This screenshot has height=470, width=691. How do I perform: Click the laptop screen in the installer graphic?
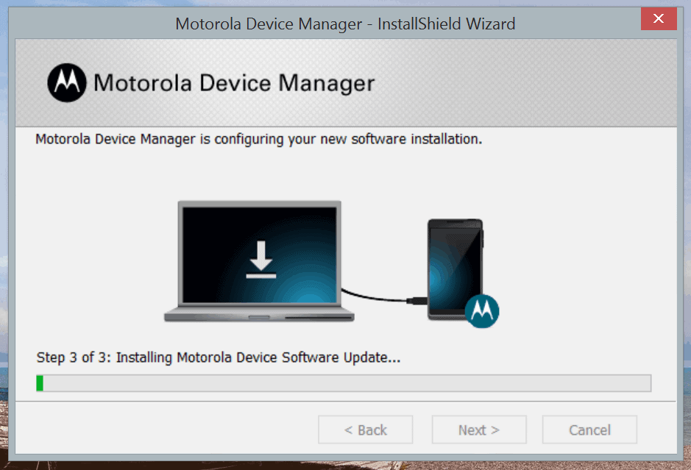point(259,250)
